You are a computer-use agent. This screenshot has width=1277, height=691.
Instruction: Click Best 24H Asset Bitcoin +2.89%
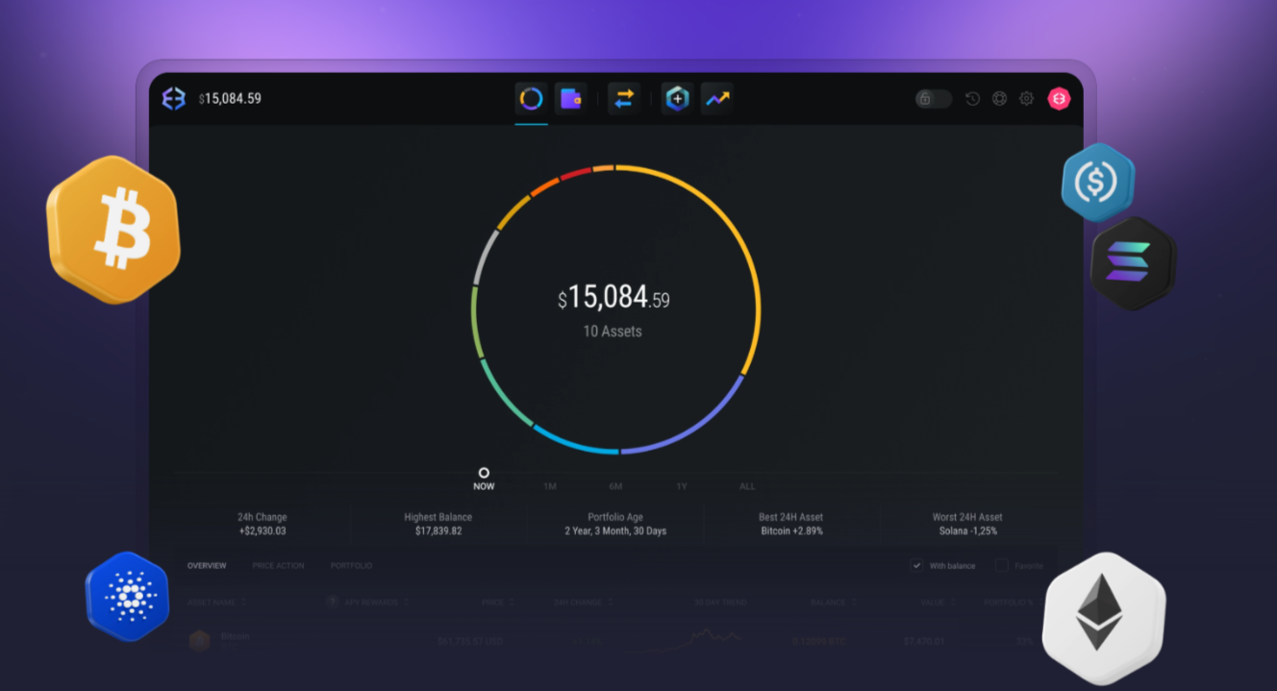coord(791,524)
